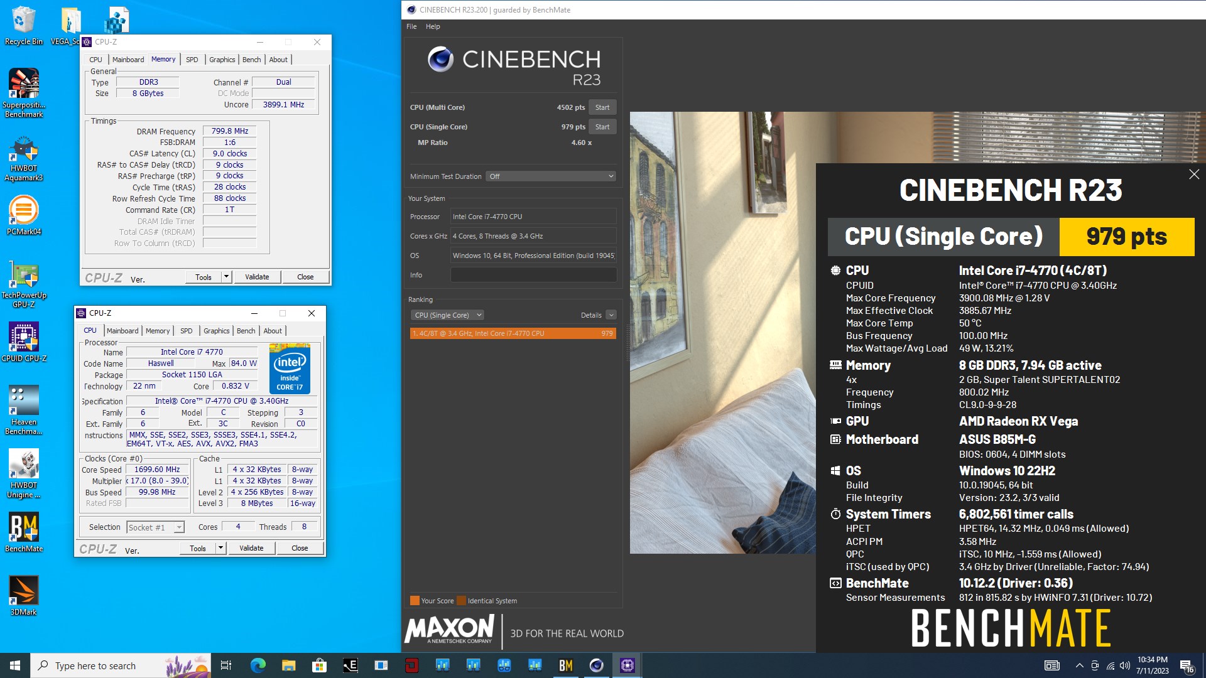Open the Recycle Bin desktop icon
1206x678 pixels.
point(24,25)
